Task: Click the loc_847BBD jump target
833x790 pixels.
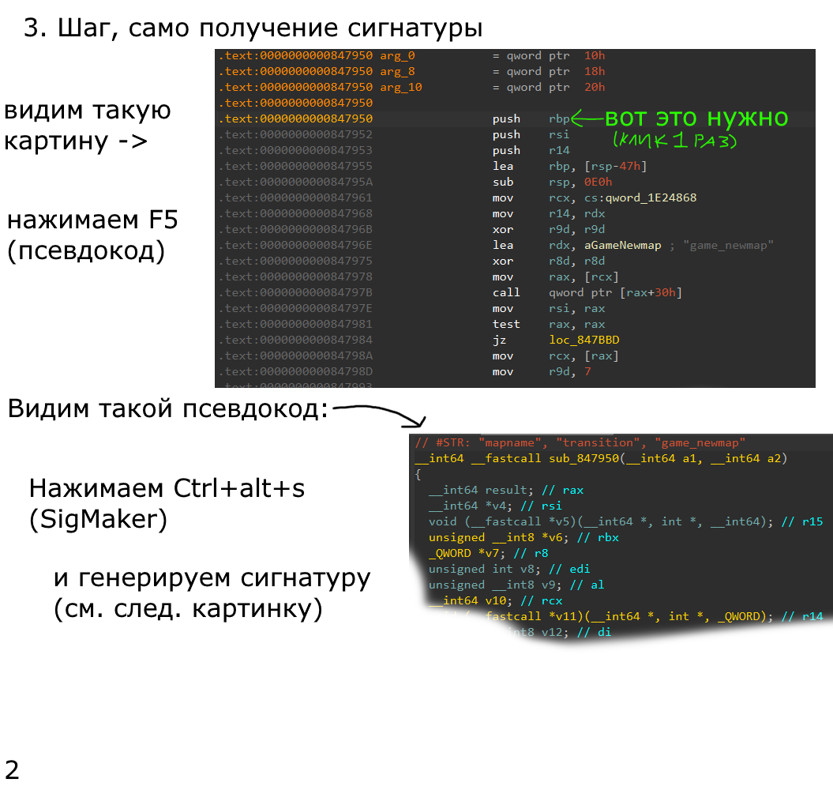Action: (583, 340)
